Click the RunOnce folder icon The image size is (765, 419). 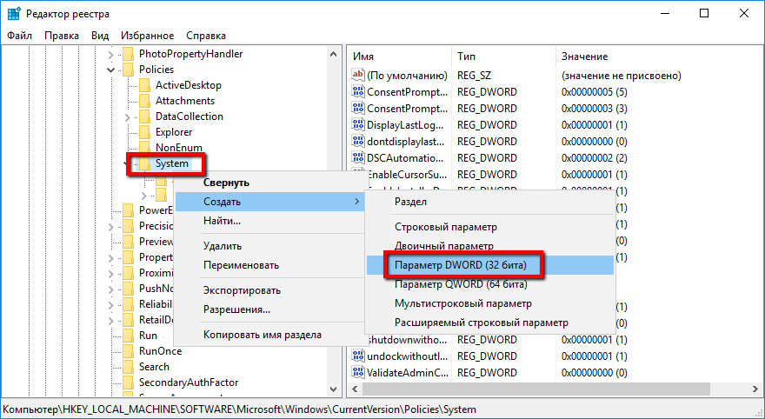click(129, 351)
